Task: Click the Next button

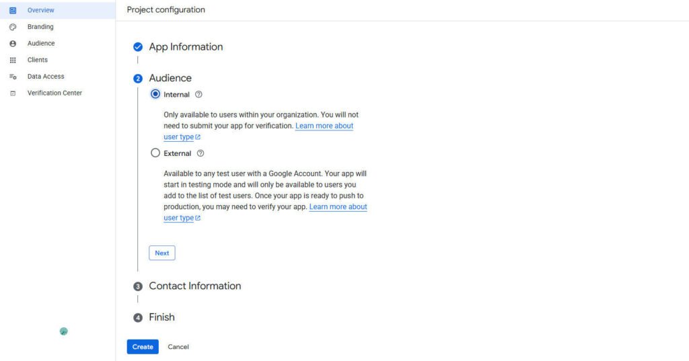Action: click(161, 253)
